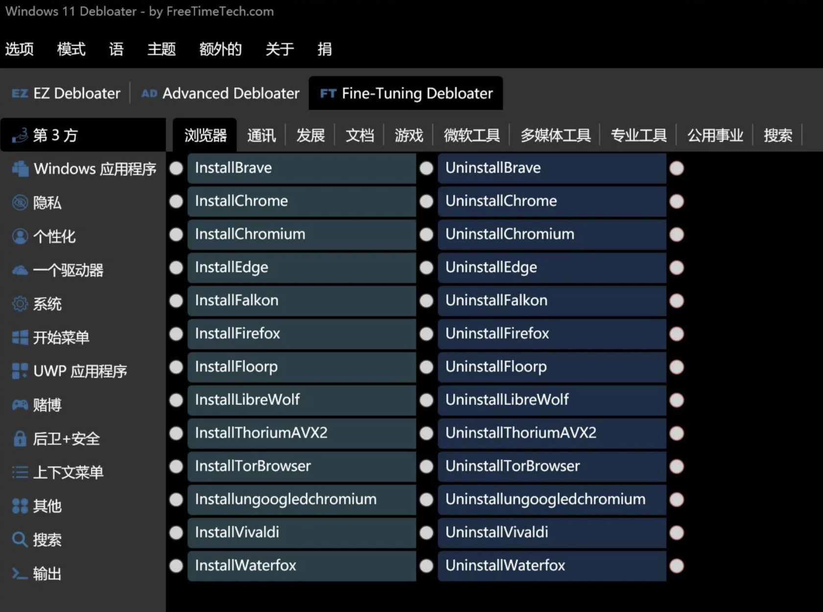The height and width of the screenshot is (612, 823).
Task: Click the 个性化 person icon
Action: click(20, 236)
